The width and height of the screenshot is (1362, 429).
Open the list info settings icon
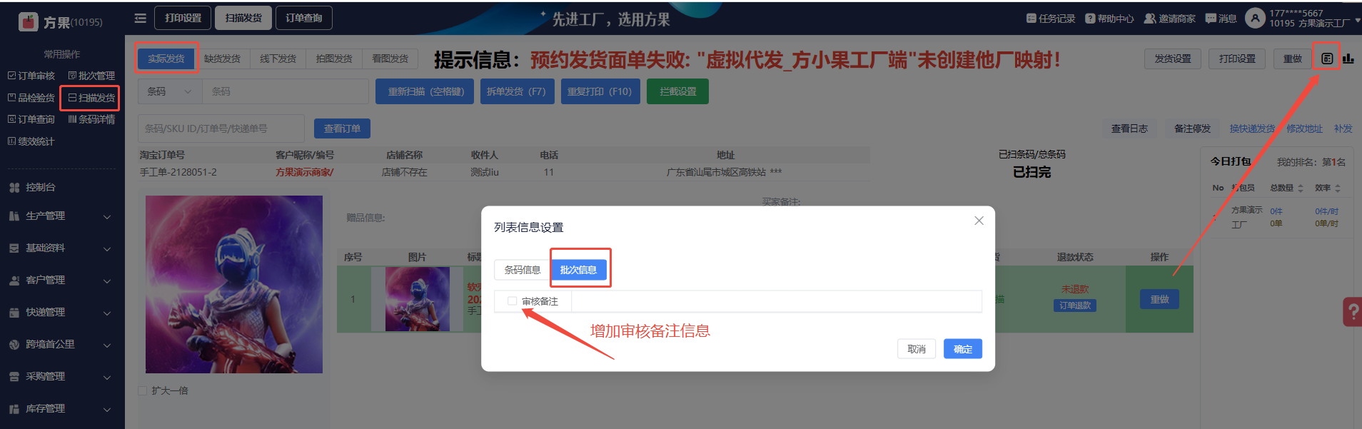pos(1327,59)
